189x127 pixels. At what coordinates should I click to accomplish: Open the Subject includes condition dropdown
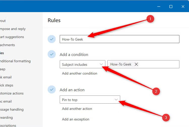[x=82, y=64]
